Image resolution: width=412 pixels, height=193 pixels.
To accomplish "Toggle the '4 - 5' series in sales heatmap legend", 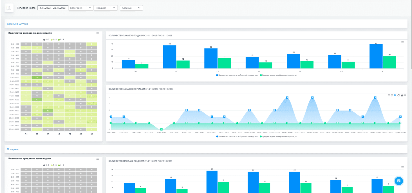I will [x=61, y=165].
